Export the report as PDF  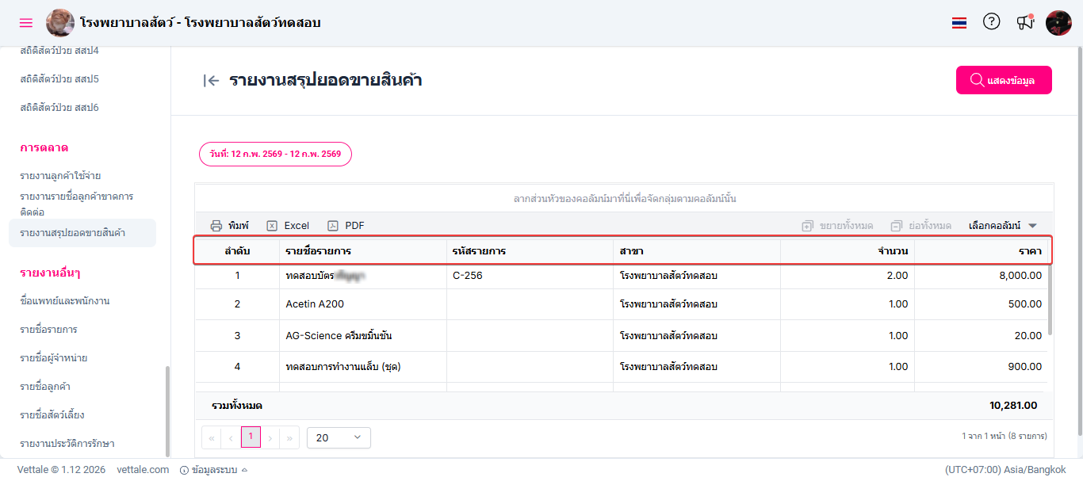[346, 226]
